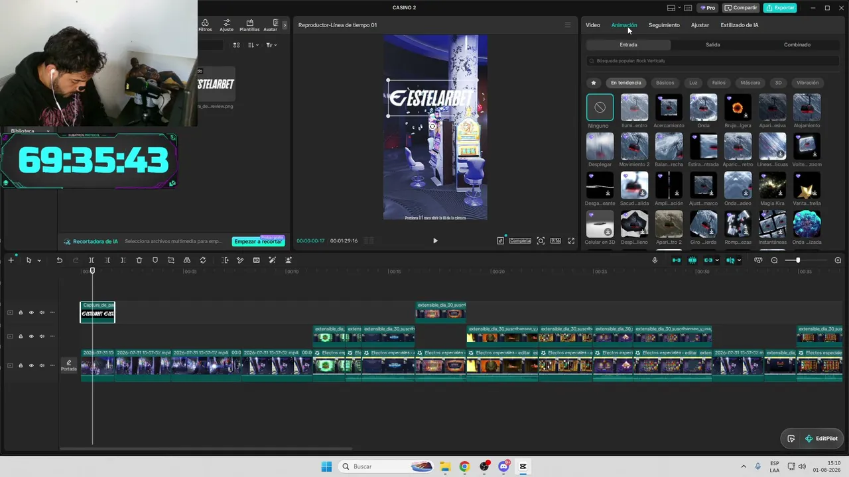The image size is (849, 477).
Task: Switch to the Seguimiento tab
Action: (664, 25)
